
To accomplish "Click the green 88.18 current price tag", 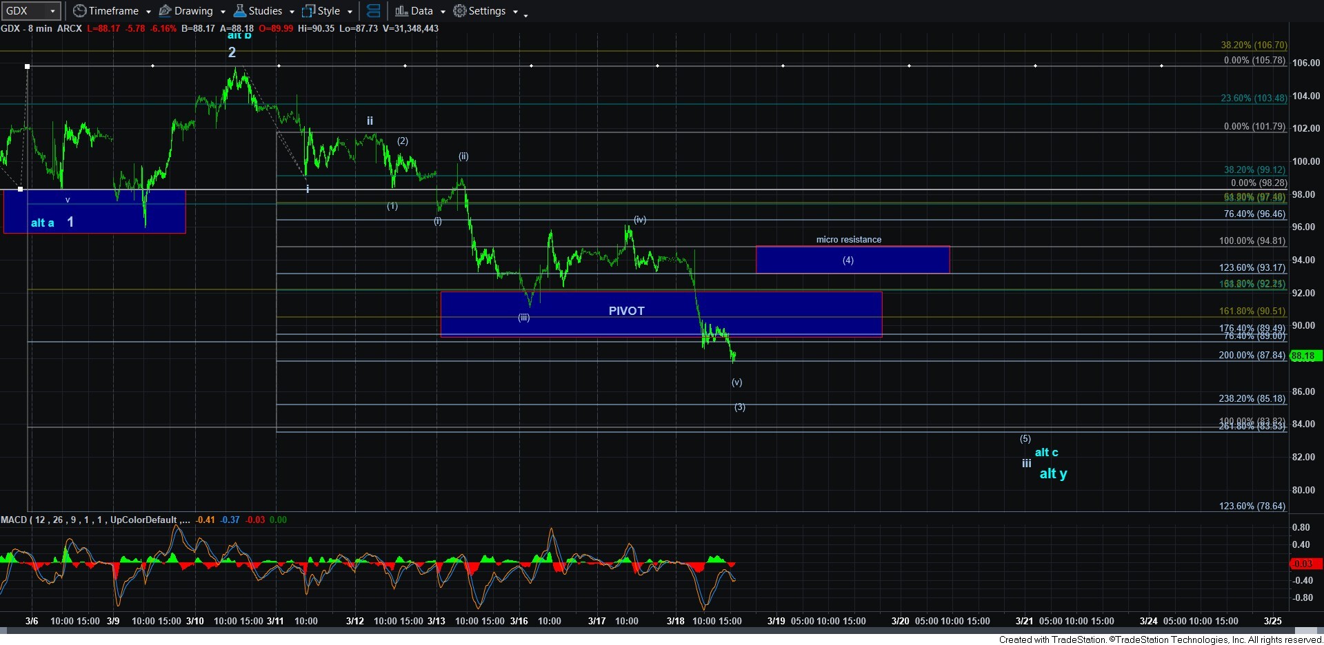I will 1303,356.
